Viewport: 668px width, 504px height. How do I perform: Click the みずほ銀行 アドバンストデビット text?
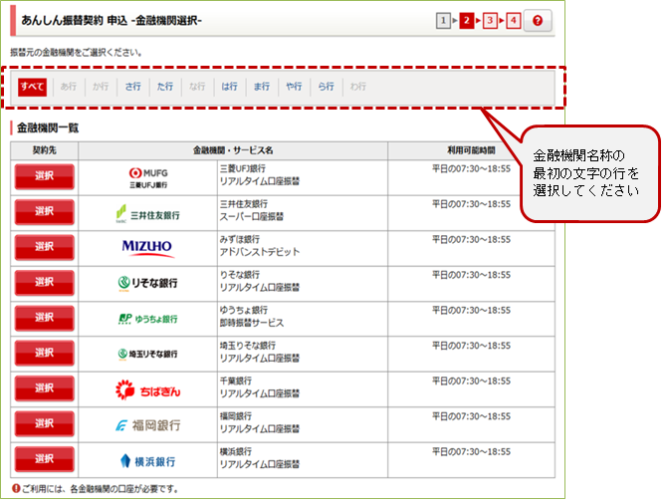pos(260,246)
